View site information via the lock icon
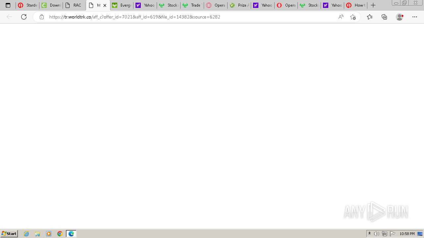 coord(41,17)
